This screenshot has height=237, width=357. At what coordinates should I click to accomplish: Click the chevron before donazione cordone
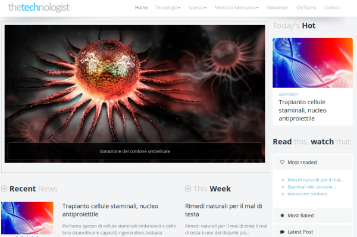coord(283,194)
